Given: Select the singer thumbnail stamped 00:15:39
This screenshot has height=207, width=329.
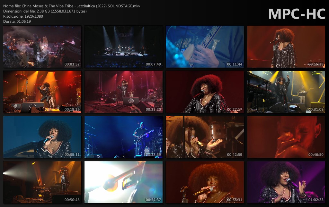Looking at the screenshot, I should tap(286, 47).
